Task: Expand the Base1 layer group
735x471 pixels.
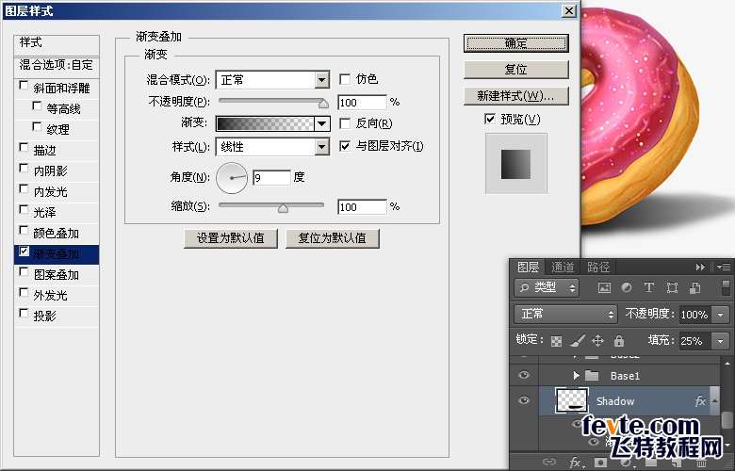Action: point(576,376)
